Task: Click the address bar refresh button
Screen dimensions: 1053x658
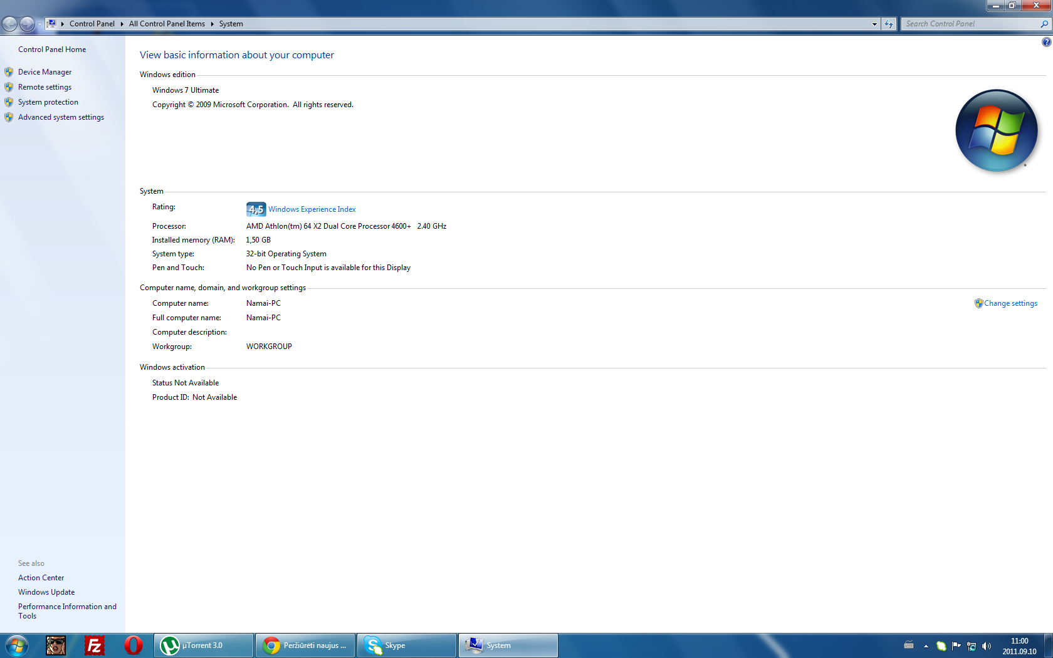Action: point(889,24)
